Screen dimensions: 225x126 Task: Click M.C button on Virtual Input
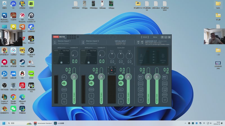click(x=121, y=90)
